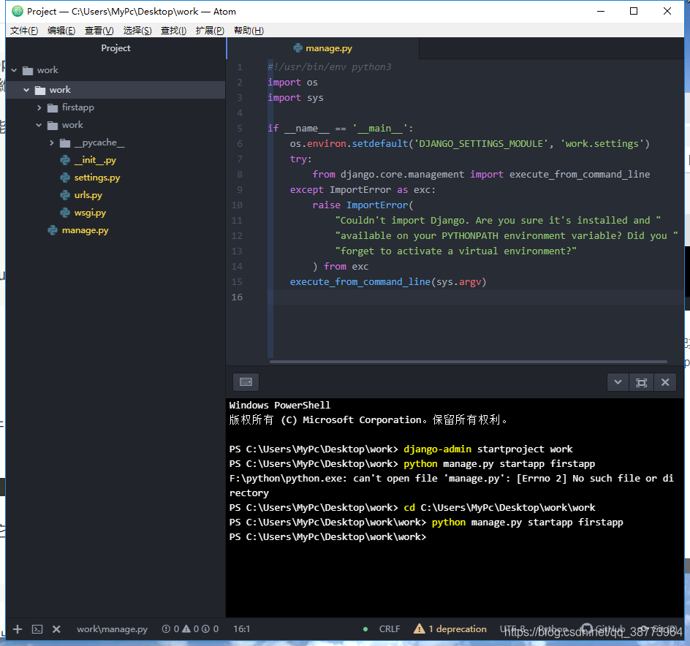Click 'DJANGO_SETTINGS_MODULE' string in code
This screenshot has width=690, height=646.
481,144
